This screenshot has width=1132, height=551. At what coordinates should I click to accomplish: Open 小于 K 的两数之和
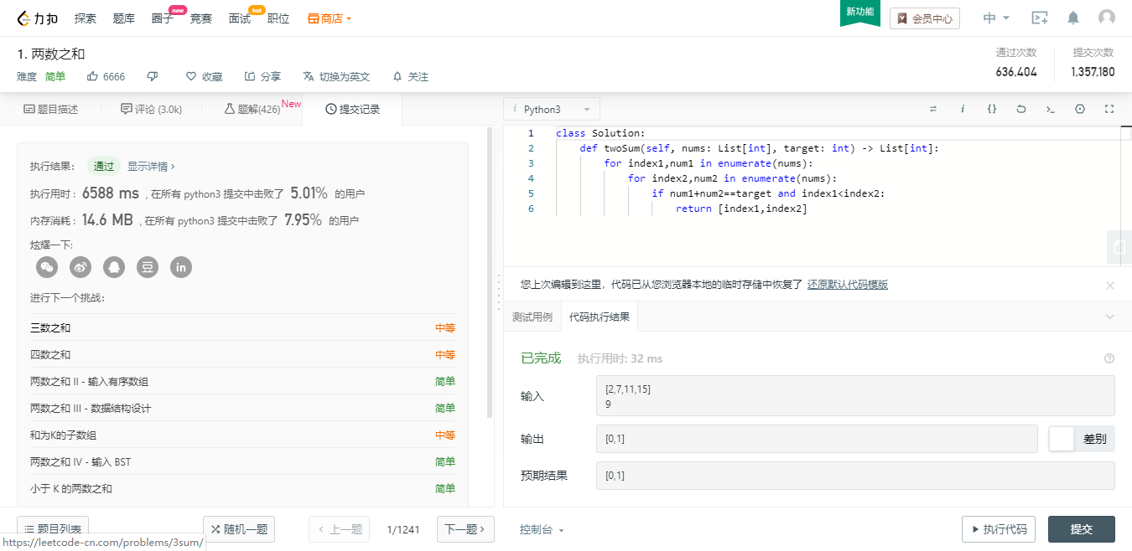click(242, 488)
